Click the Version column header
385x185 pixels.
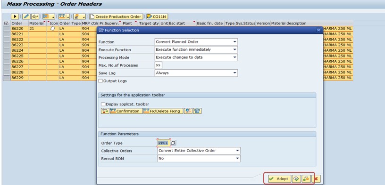(263, 23)
